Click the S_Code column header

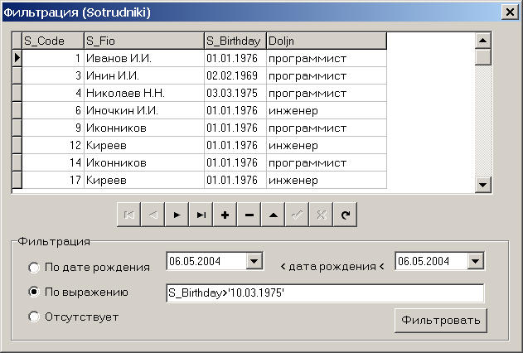click(53, 41)
